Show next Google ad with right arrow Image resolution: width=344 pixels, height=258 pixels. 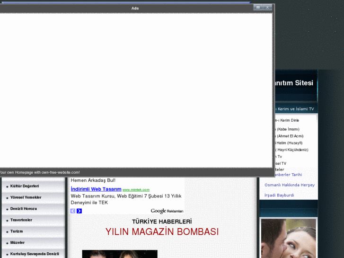79,211
